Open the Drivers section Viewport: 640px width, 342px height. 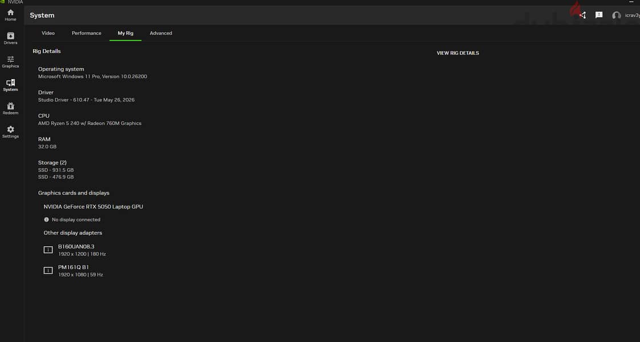pos(11,38)
